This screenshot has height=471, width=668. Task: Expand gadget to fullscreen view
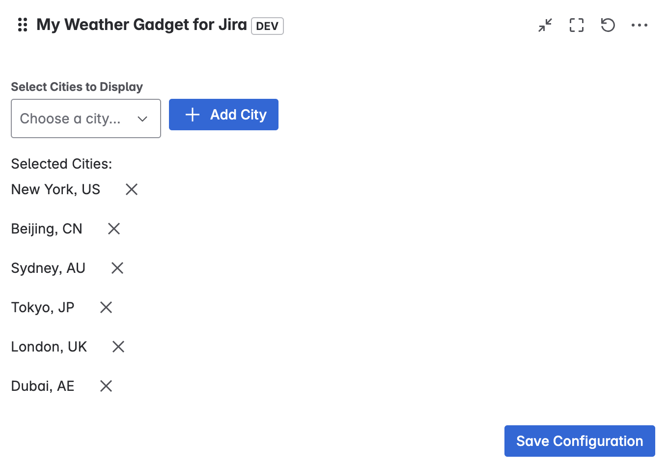click(x=576, y=25)
